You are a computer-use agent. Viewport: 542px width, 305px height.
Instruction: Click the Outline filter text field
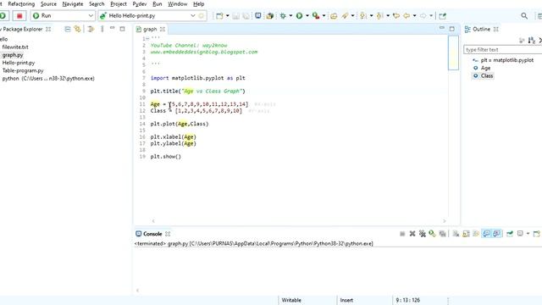tap(503, 50)
